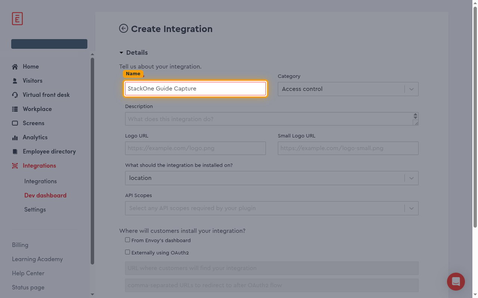
Task: Click the integration URL field for customers
Action: [271, 268]
